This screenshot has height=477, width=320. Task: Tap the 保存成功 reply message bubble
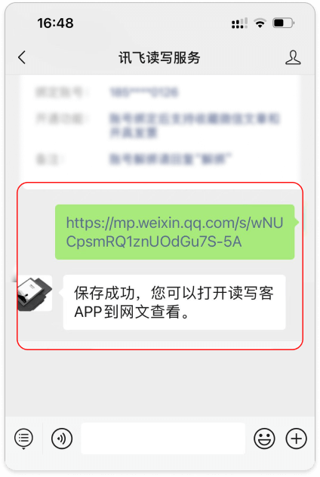point(174,302)
